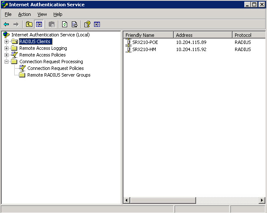
Task: Click the greyed-out Properties toolbar icon
Action: point(52,24)
